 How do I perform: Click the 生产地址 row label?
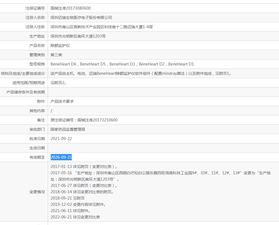pyautogui.click(x=37, y=36)
